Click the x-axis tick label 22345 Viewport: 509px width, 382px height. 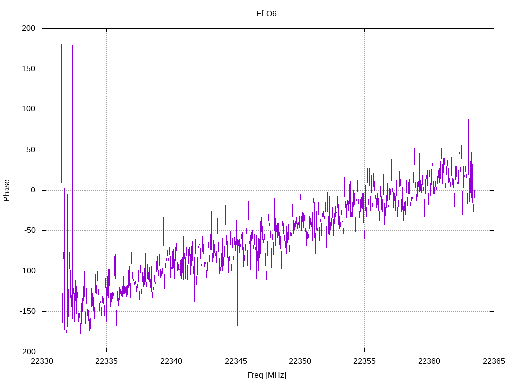point(236,361)
